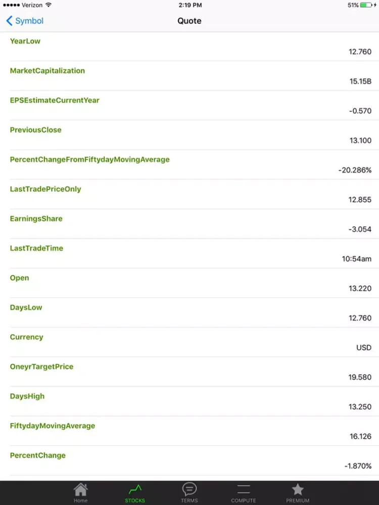Open the Premium star icon
This screenshot has width=379, height=505.
[x=298, y=489]
